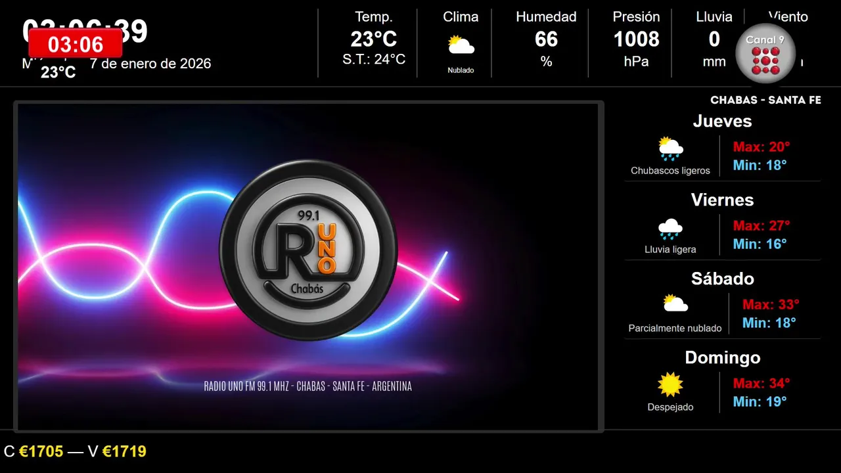Click the ticker buy price €1705
The image size is (841, 473).
[41, 451]
